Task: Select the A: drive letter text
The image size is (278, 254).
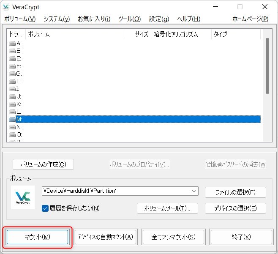Action: [19, 43]
